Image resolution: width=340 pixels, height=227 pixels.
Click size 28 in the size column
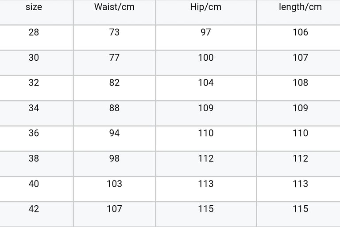(x=34, y=32)
